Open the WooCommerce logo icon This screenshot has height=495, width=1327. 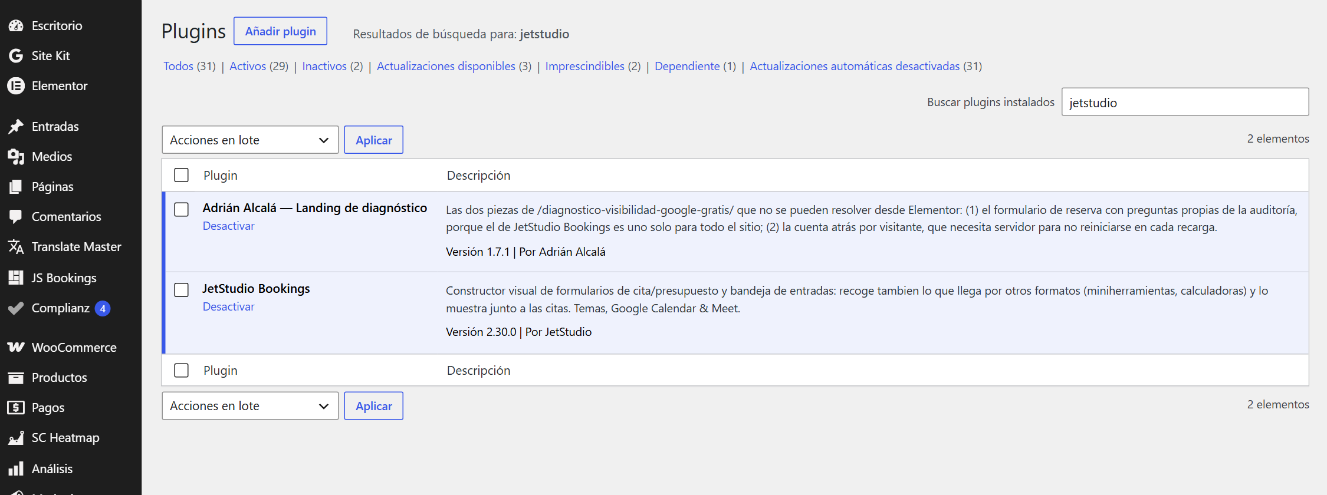click(x=16, y=347)
